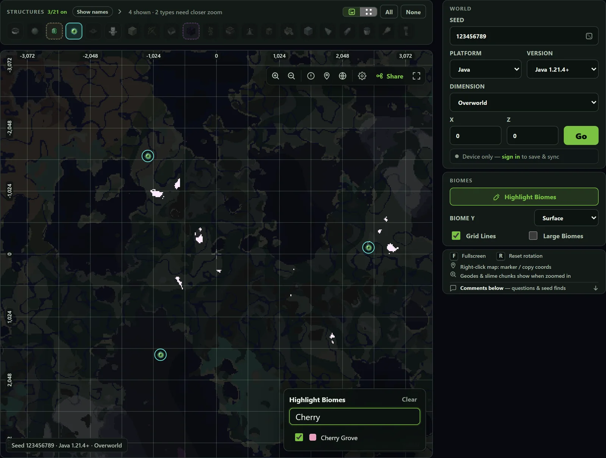Open the Version dropdown showing Java 1.21.4+
The width and height of the screenshot is (606, 458).
pyautogui.click(x=562, y=69)
